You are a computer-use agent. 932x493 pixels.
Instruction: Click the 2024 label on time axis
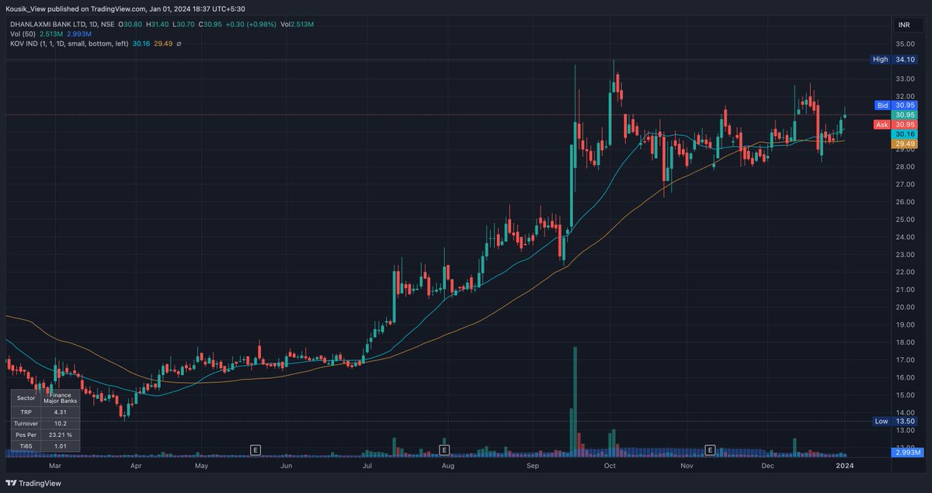pyautogui.click(x=845, y=466)
